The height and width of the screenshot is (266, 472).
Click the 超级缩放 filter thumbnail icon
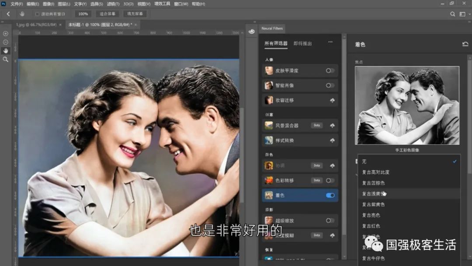268,220
